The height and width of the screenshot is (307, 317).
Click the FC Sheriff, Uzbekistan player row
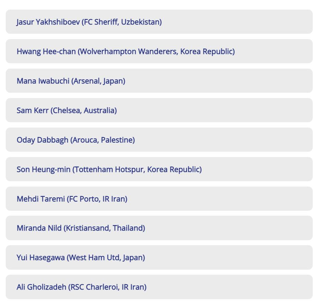pos(158,22)
